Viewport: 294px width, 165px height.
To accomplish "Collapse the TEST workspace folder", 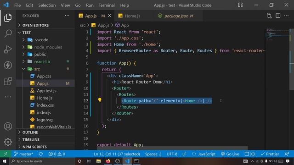I will [45, 33].
